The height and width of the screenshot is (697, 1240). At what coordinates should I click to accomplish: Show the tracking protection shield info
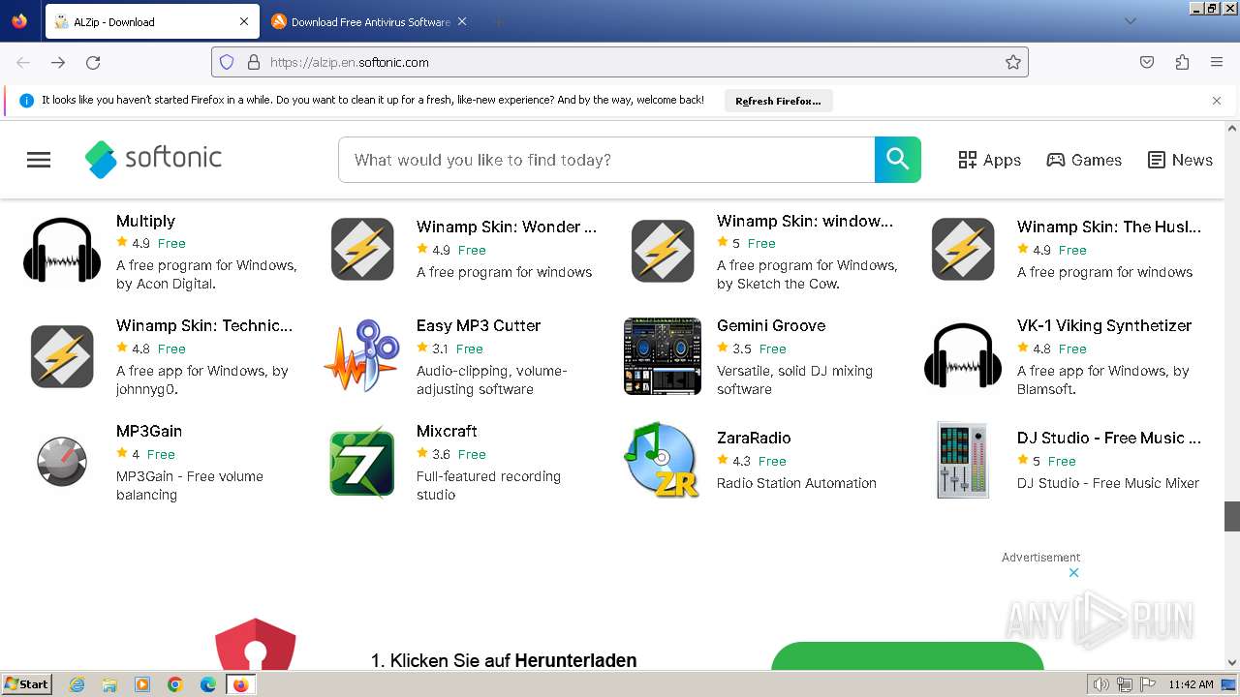tap(227, 62)
